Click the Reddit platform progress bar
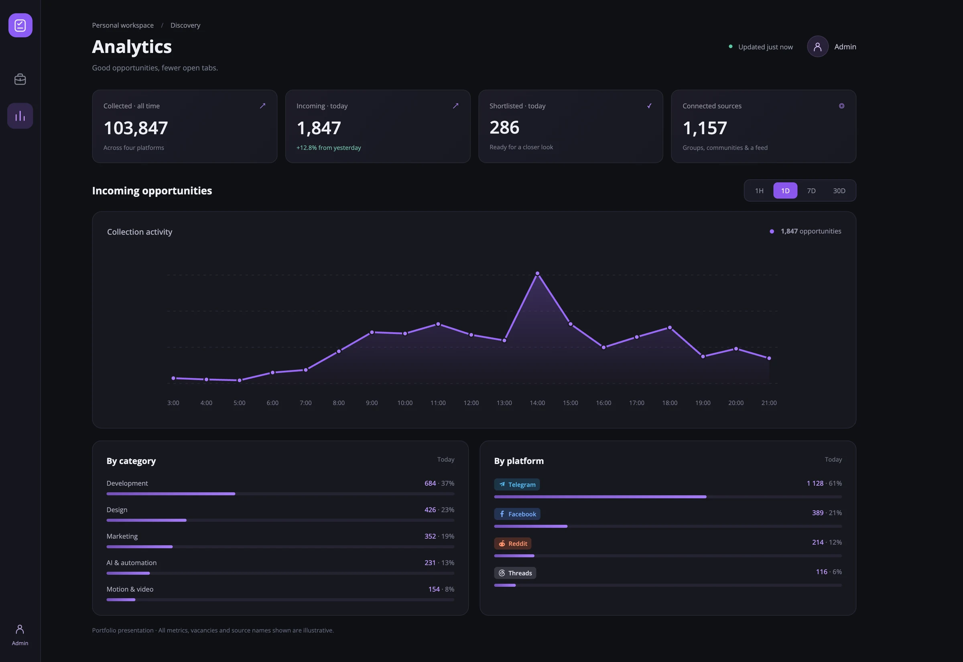 coord(668,556)
